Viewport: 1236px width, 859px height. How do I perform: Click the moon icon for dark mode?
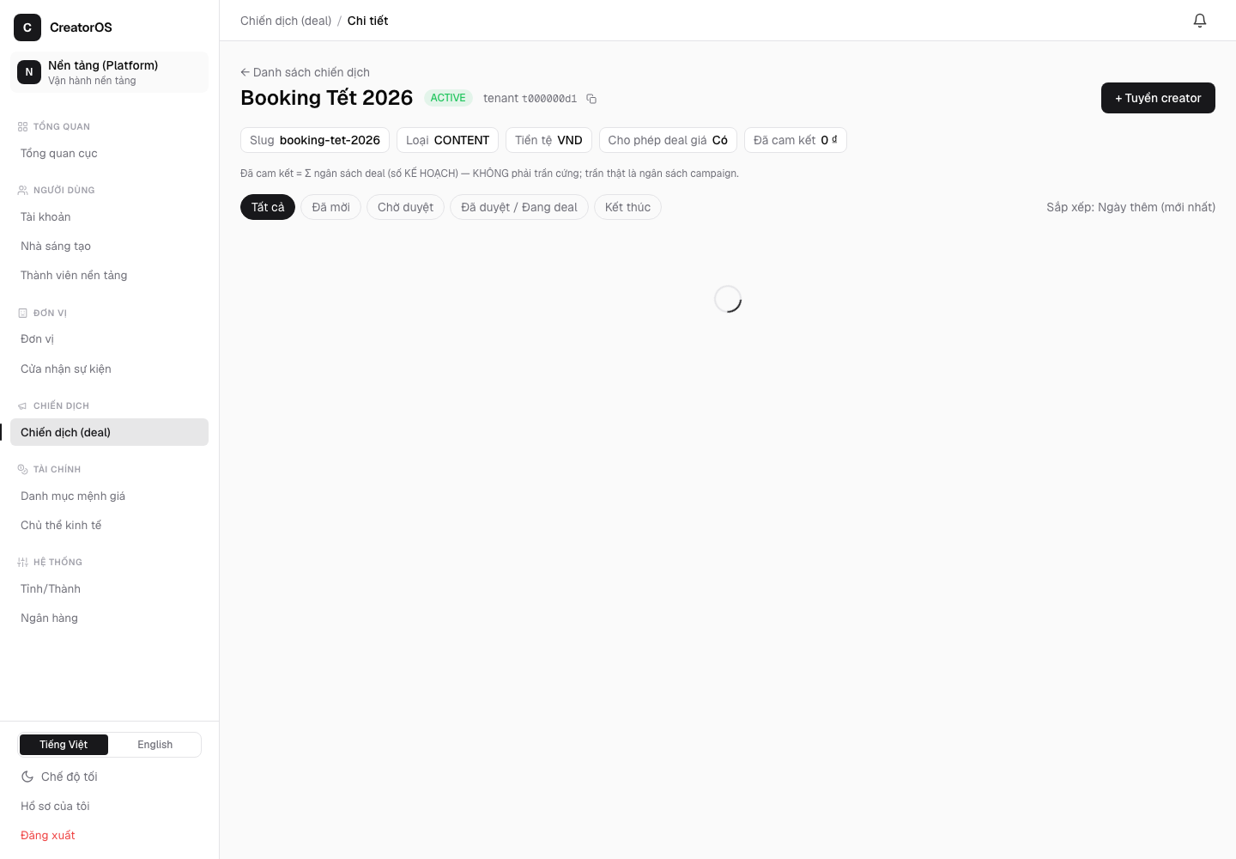(x=27, y=777)
